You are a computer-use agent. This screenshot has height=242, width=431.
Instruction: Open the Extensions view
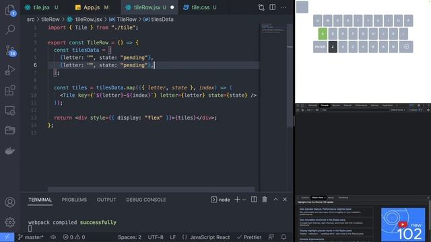tap(10, 90)
